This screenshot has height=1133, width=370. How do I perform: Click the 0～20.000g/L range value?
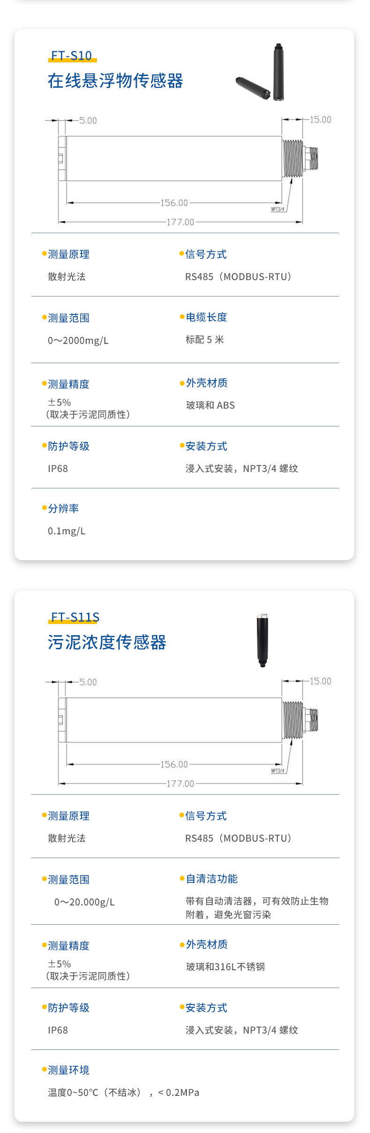84,902
